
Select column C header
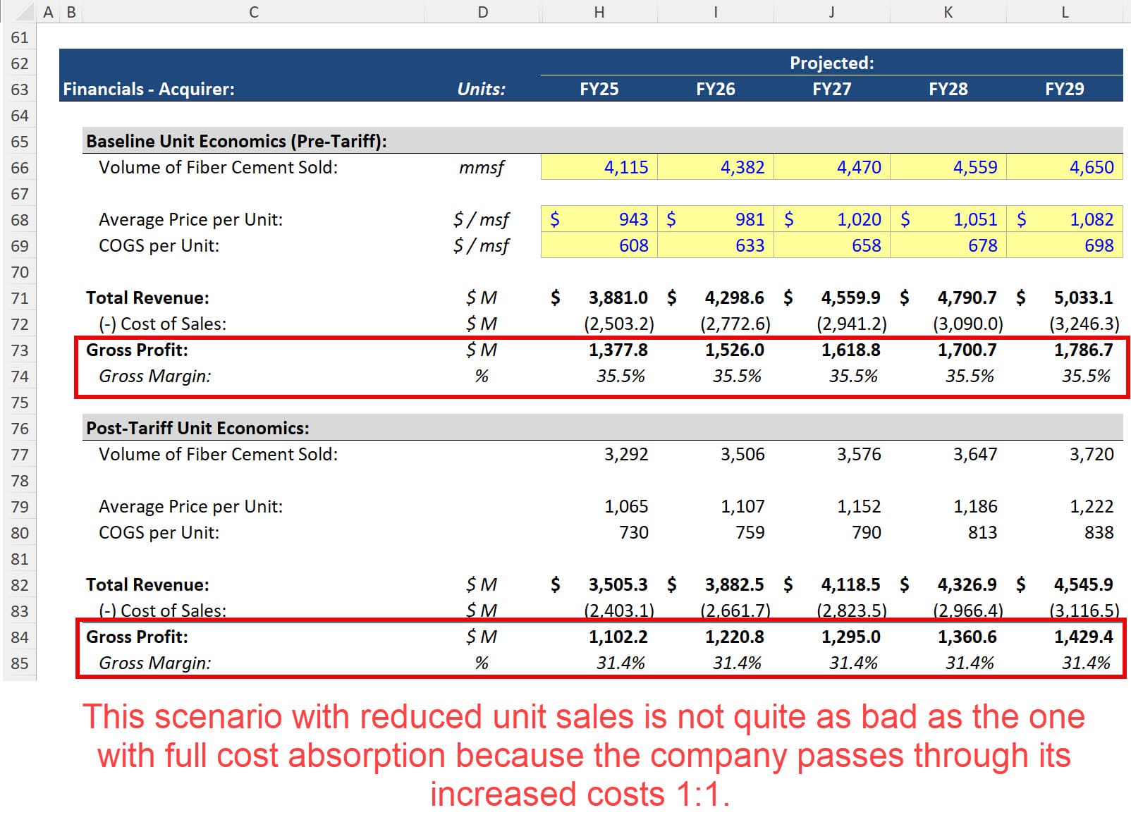[x=253, y=11]
